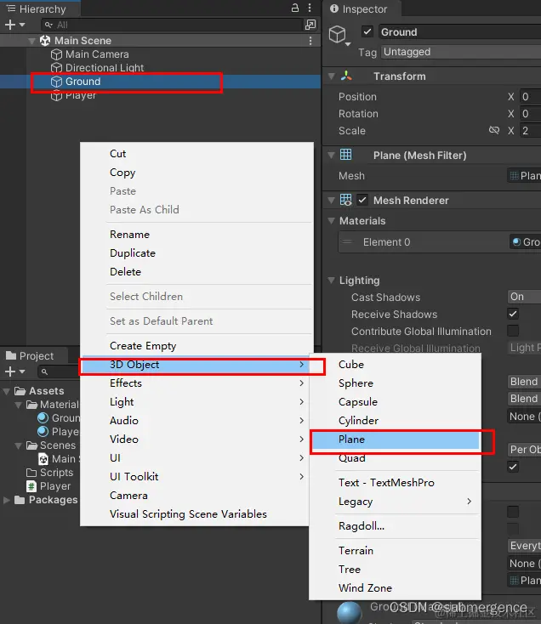Click the Main Scene Unity icon
The width and height of the screenshot is (541, 624).
pyautogui.click(x=45, y=40)
